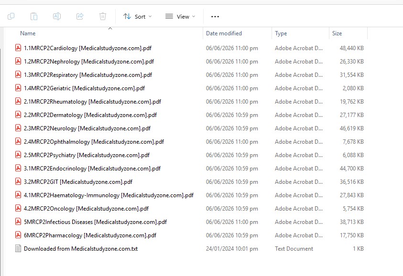Click the Share toolbar icon
The image size is (403, 276).
80,16
